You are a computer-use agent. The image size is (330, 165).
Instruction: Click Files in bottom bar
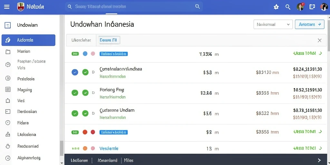(129, 160)
